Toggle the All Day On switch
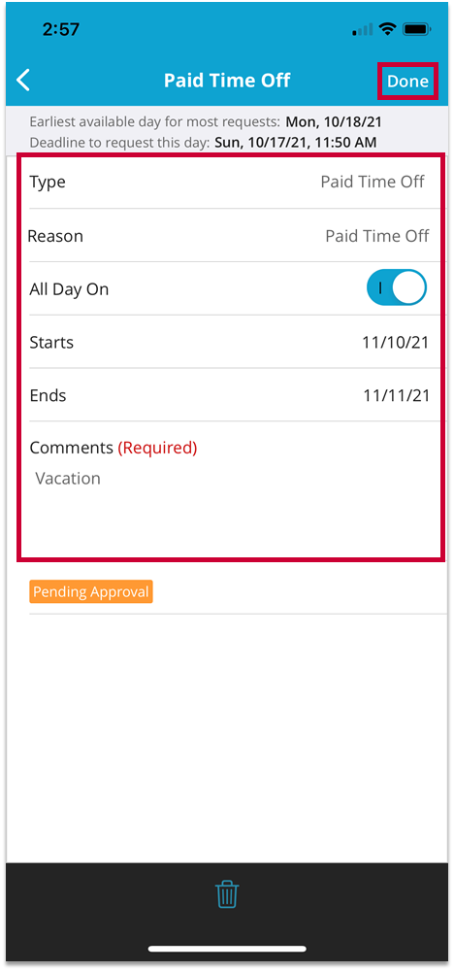The image size is (454, 971). 397,288
